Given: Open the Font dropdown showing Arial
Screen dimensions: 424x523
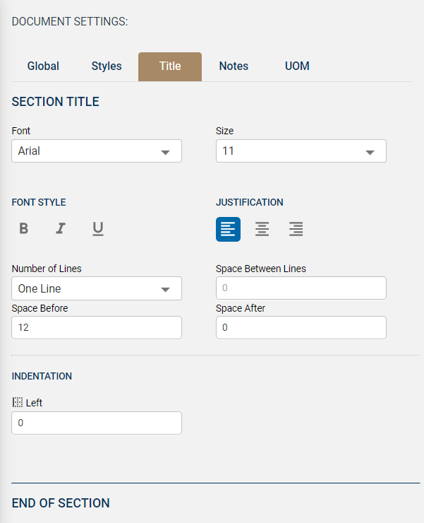Looking at the screenshot, I should (97, 151).
